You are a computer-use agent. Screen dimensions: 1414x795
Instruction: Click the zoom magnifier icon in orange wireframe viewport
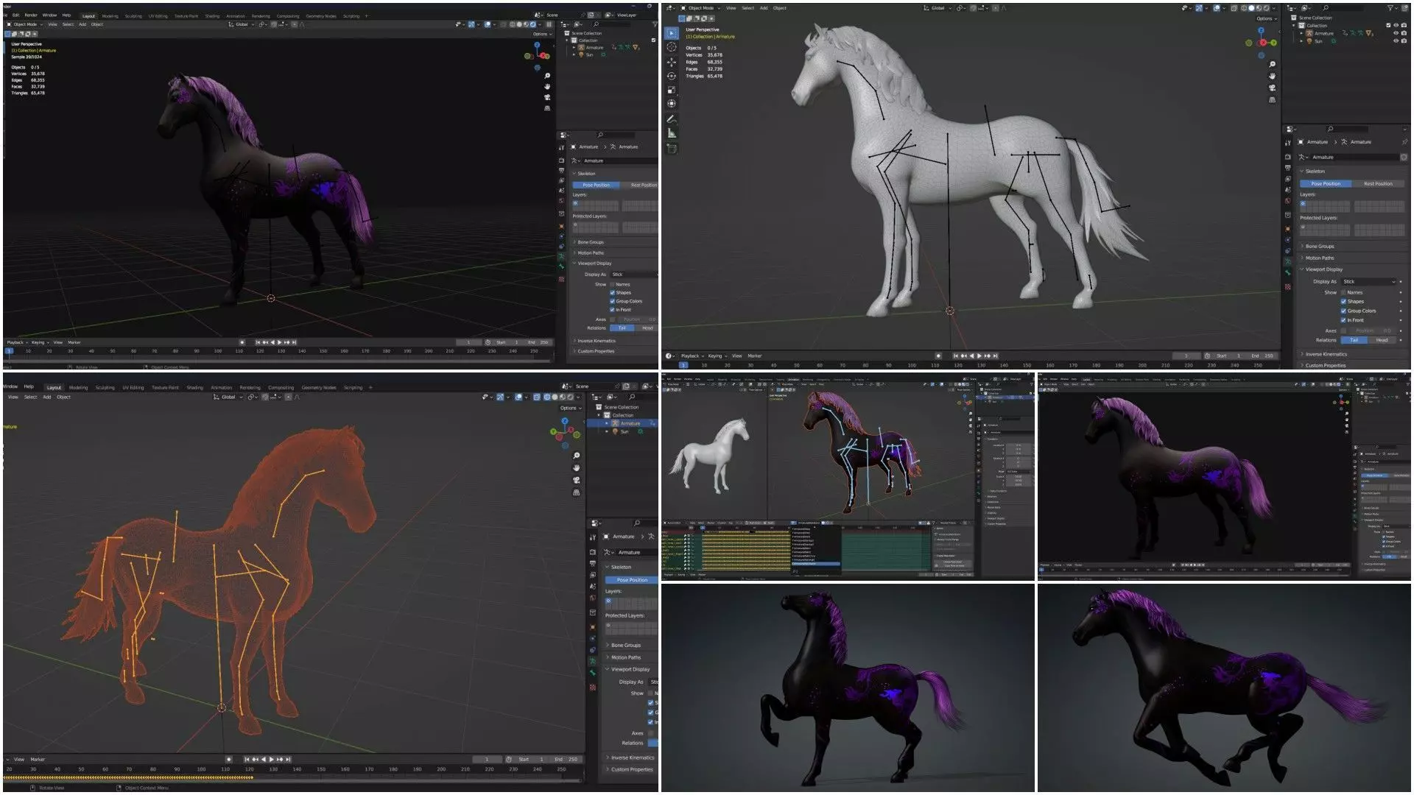coord(576,456)
